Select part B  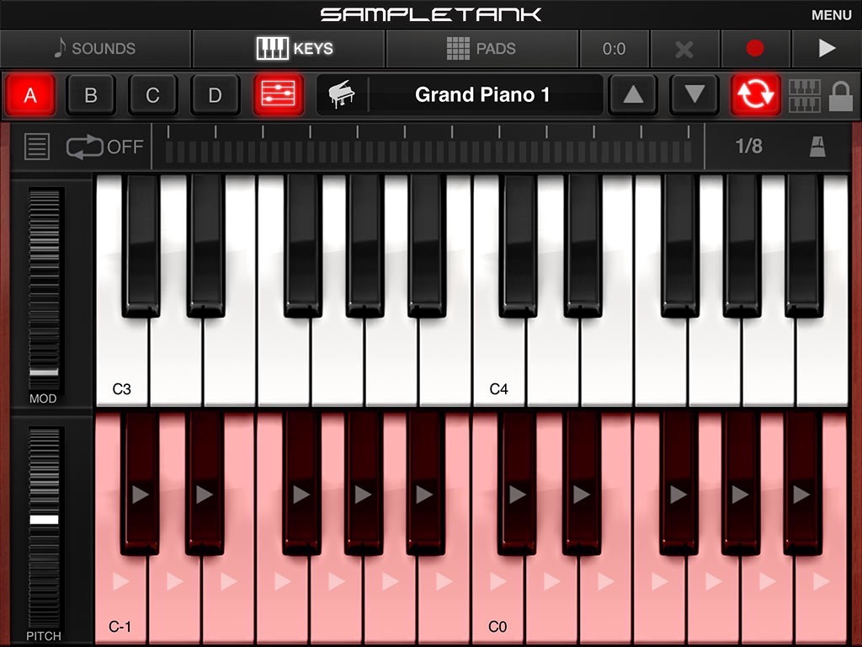(x=91, y=94)
